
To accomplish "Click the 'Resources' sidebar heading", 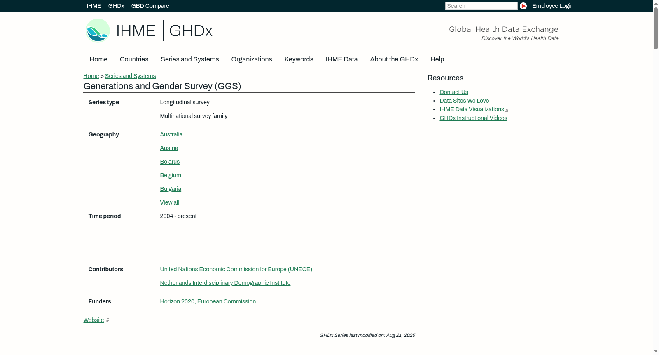I will [445, 78].
